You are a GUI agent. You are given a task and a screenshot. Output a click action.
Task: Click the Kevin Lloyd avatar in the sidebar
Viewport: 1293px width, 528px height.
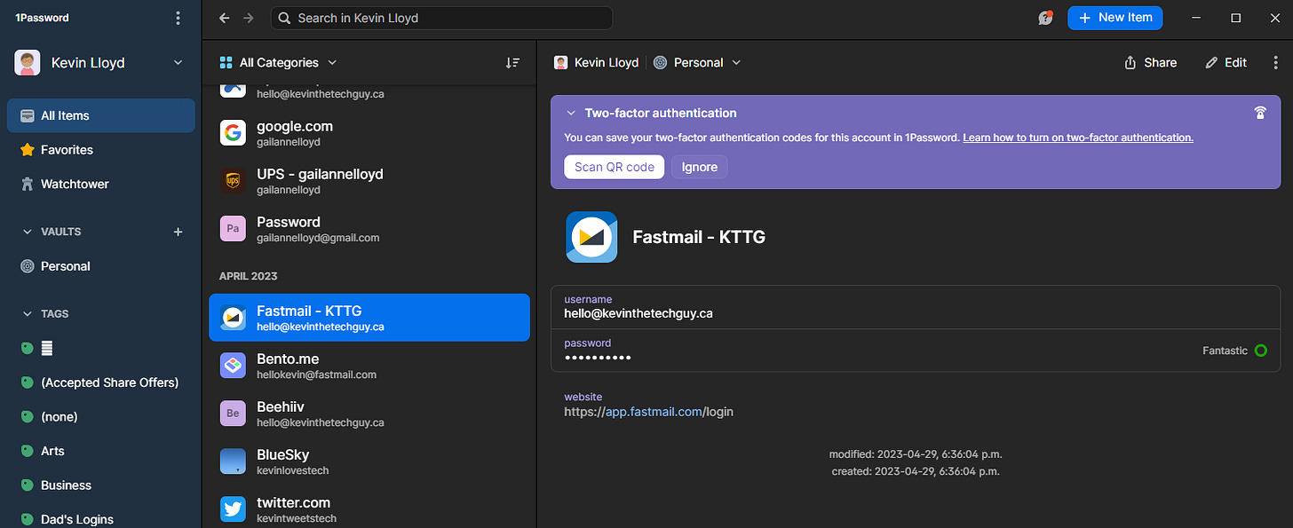[28, 62]
